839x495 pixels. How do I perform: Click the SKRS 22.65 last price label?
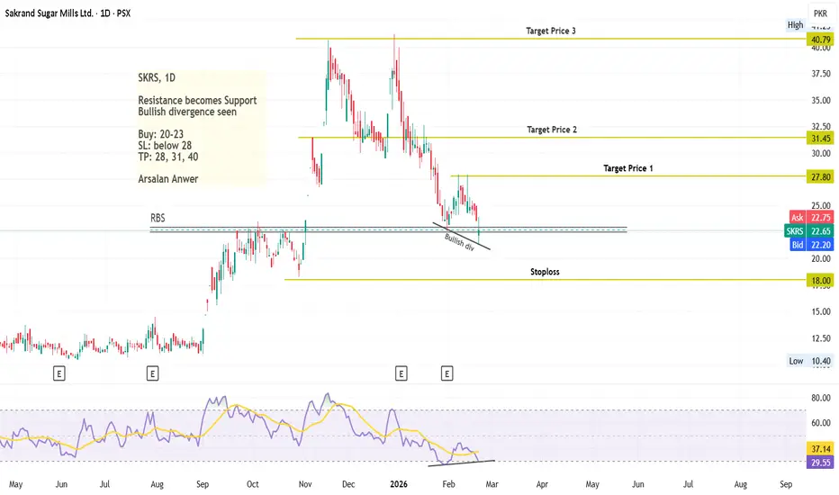[809, 231]
